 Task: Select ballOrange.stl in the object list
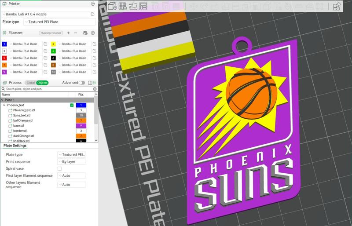(23, 120)
